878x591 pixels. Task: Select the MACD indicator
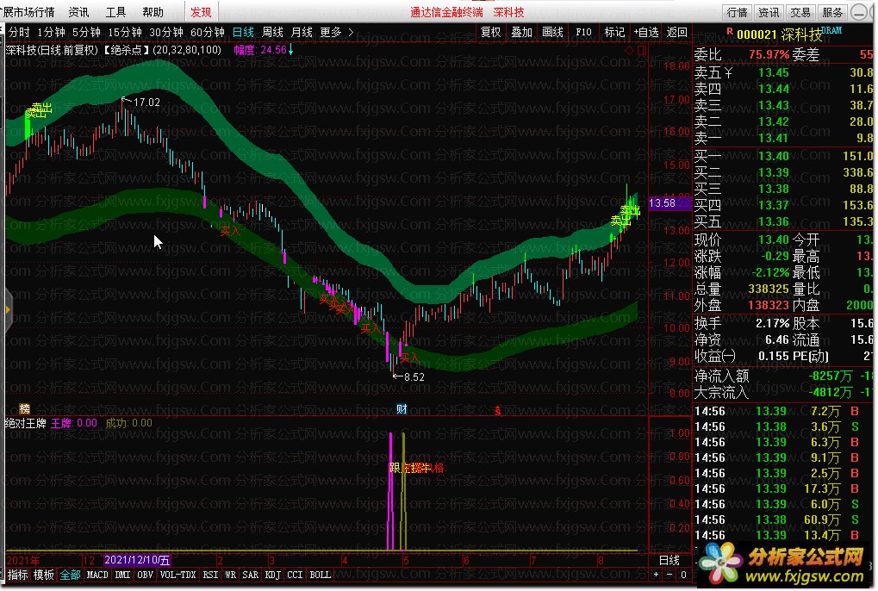click(97, 575)
